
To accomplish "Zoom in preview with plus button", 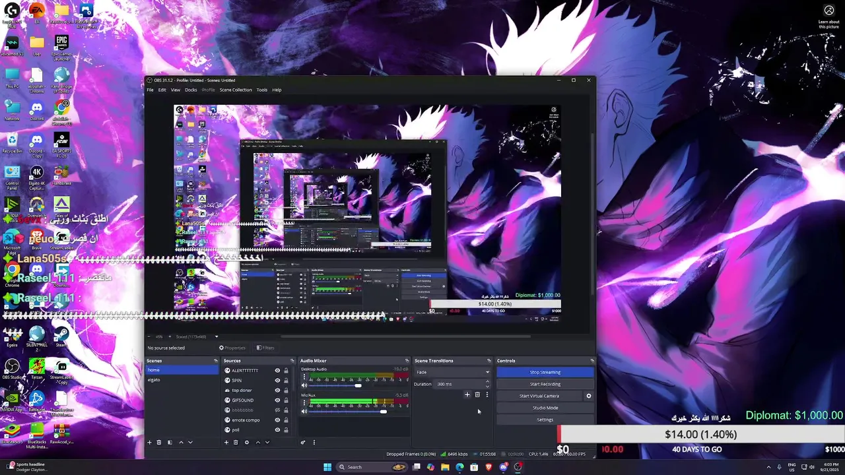I will click(x=170, y=336).
